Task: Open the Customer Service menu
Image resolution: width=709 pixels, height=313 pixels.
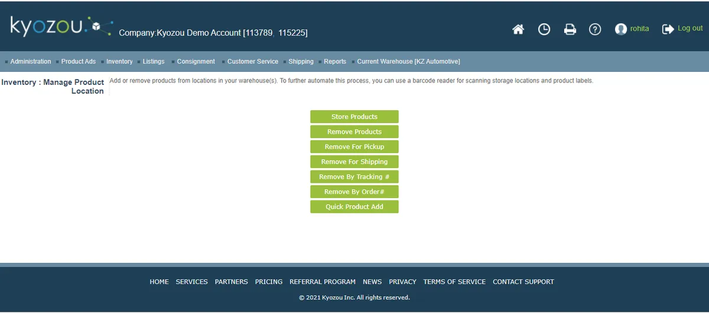Action: [253, 61]
